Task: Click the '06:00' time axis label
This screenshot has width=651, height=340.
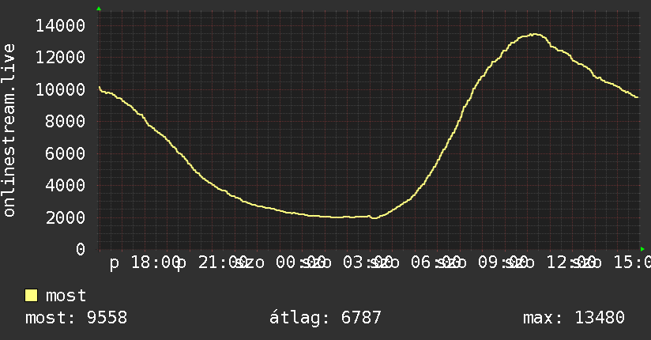Action: point(435,263)
